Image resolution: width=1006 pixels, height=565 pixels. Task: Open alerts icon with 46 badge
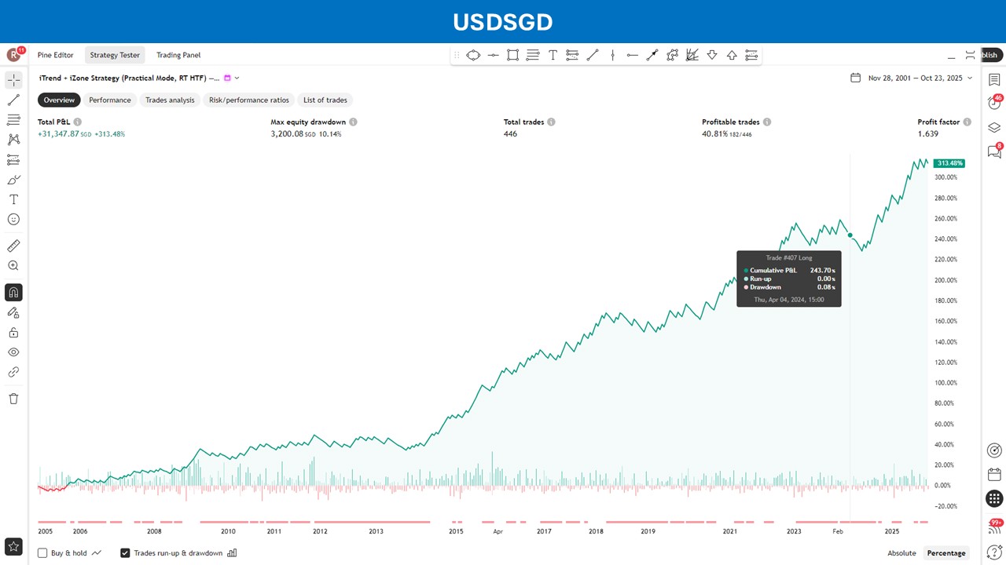pos(994,104)
